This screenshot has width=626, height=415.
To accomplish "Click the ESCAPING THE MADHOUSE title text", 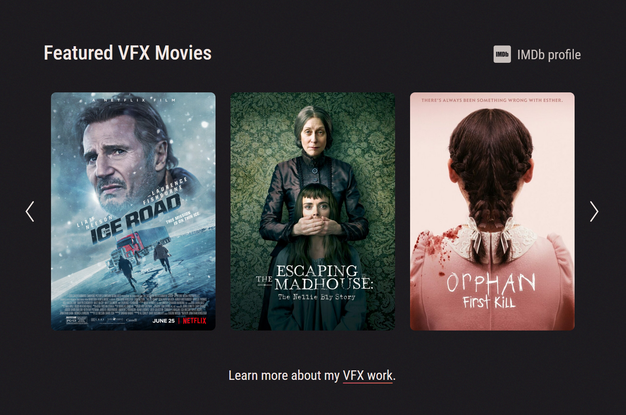I will [x=315, y=278].
